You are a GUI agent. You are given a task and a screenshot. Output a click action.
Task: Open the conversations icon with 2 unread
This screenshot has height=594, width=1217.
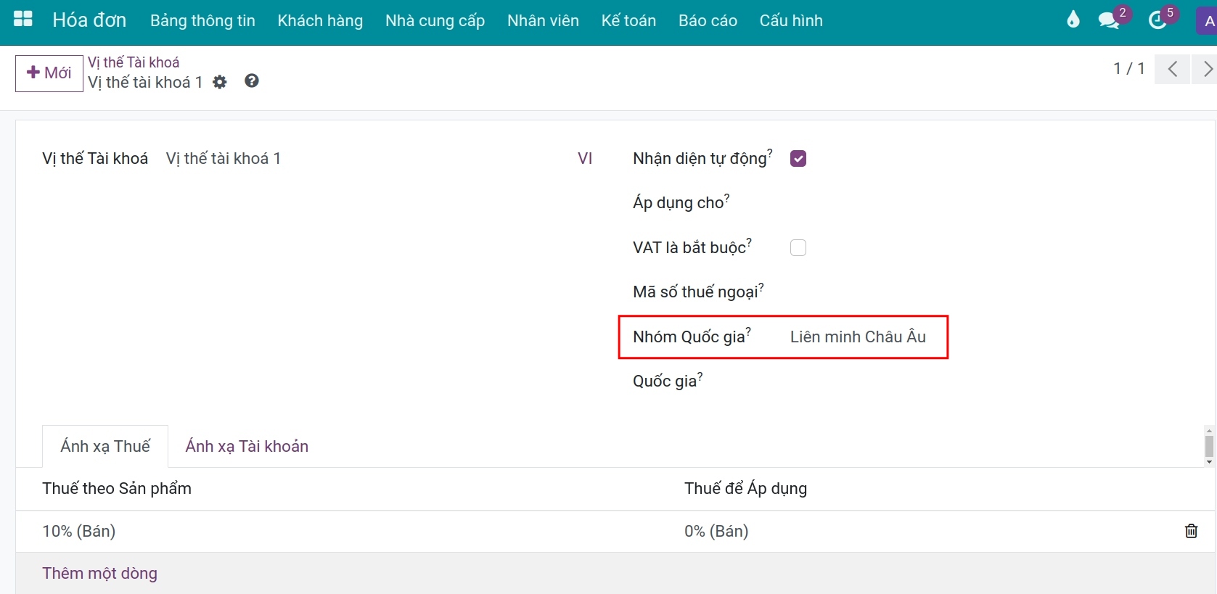1109,20
